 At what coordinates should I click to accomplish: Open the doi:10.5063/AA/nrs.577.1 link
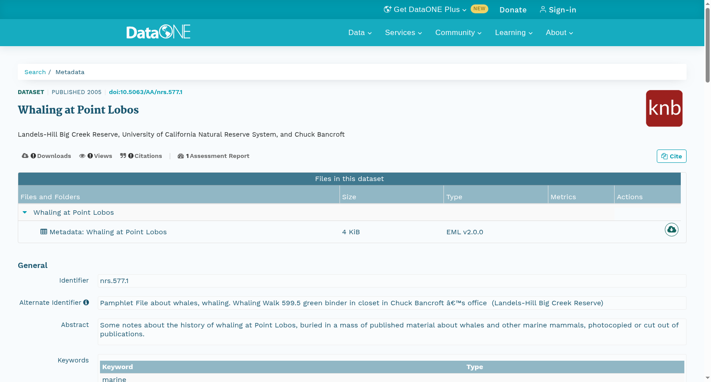click(x=146, y=92)
